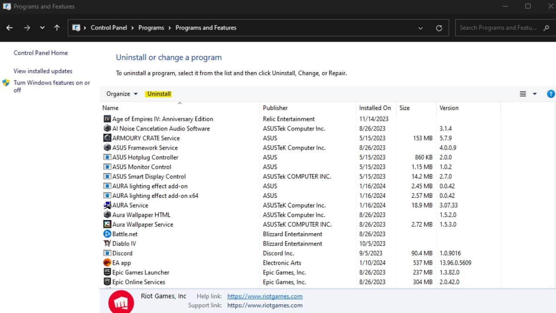
Task: Click the 537 MB size value
Action: pos(423,263)
